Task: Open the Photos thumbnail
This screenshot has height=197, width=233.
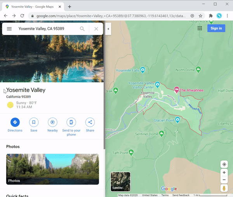Action: point(52,169)
